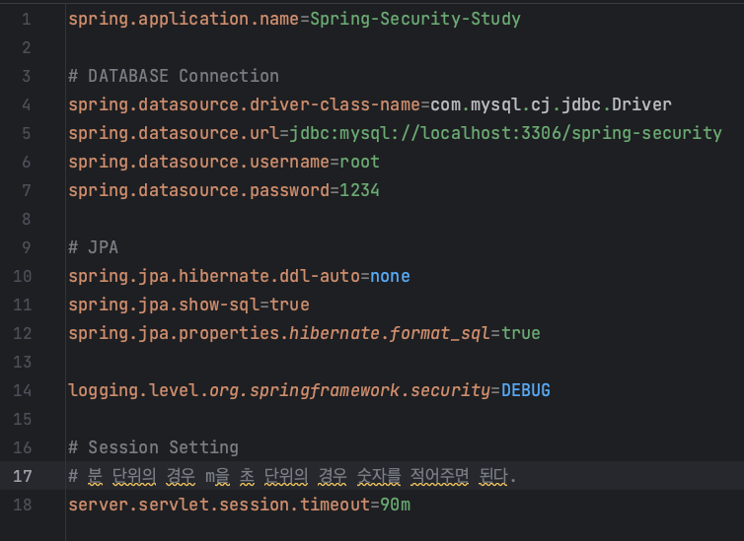744x541 pixels.
Task: Click the # DATABASE Connection comment
Action: pos(174,76)
